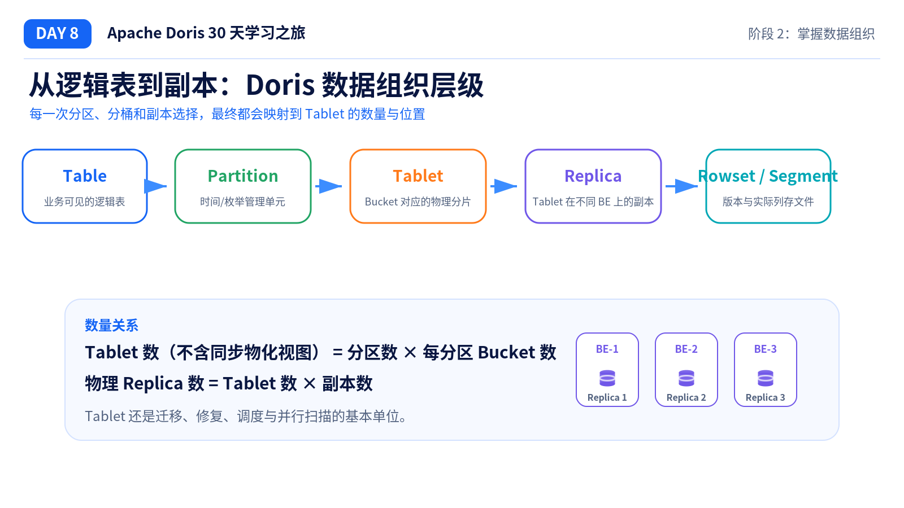Viewport: 904px width, 508px height.
Task: Select the purple Replica box
Action: coord(593,186)
